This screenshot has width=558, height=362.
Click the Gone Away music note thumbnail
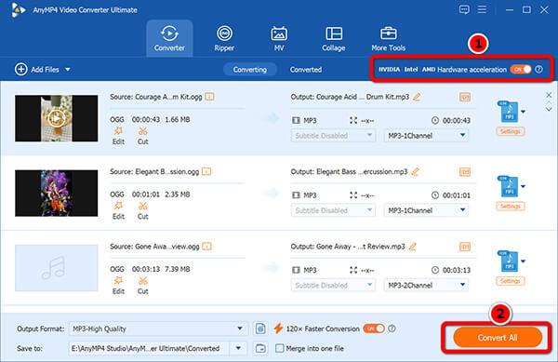[x=56, y=268]
